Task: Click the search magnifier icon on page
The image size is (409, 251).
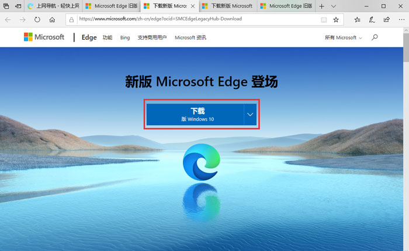Action: [x=375, y=37]
